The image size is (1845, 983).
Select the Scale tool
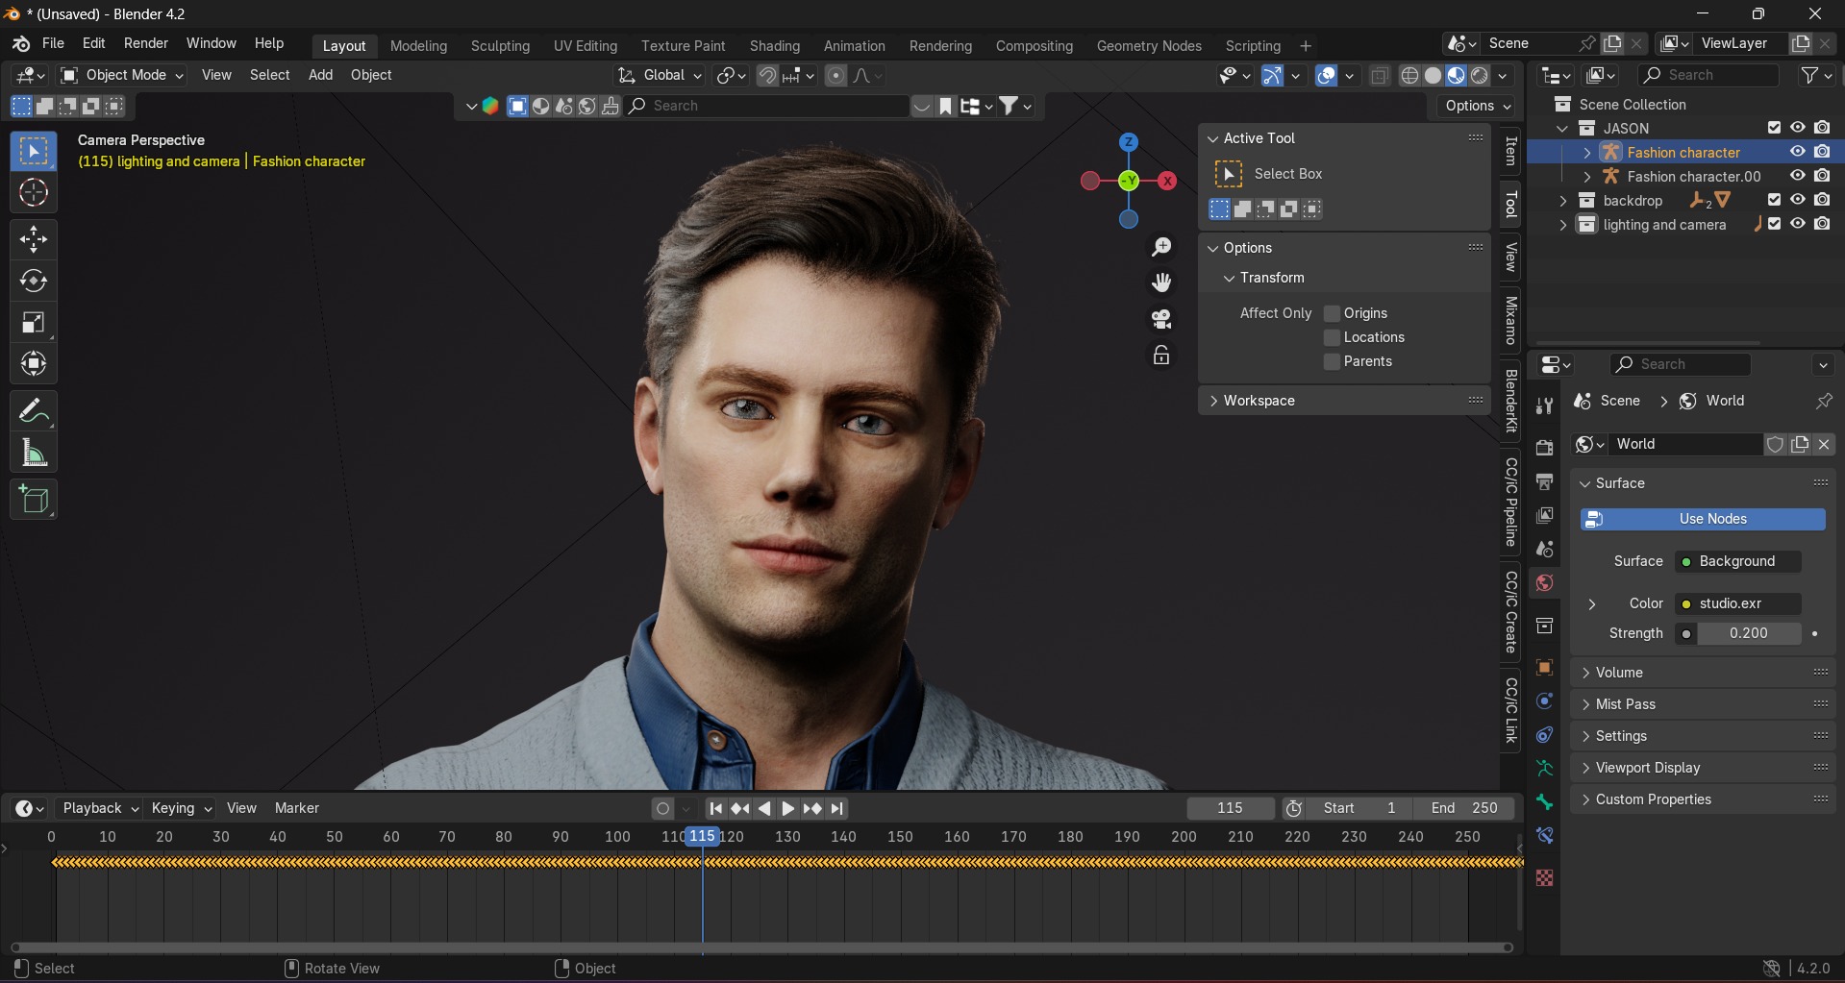[34, 323]
